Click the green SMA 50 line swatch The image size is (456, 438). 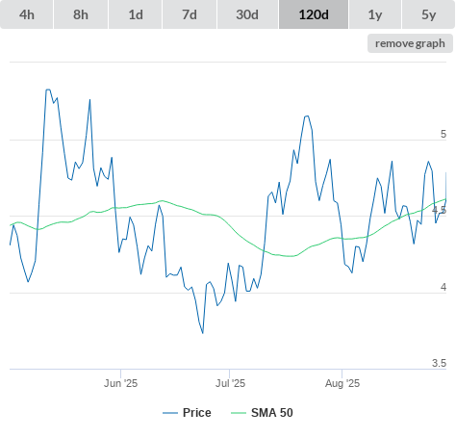click(x=239, y=413)
